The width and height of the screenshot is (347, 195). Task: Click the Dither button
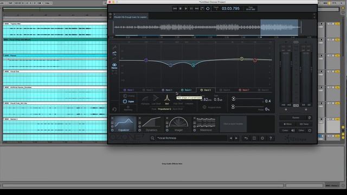[x=301, y=131]
